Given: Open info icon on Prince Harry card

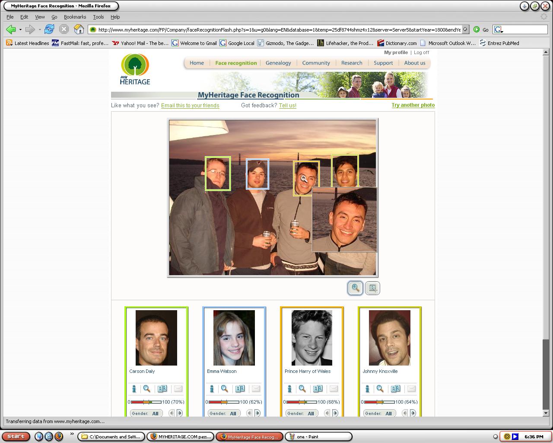Looking at the screenshot, I should point(289,388).
